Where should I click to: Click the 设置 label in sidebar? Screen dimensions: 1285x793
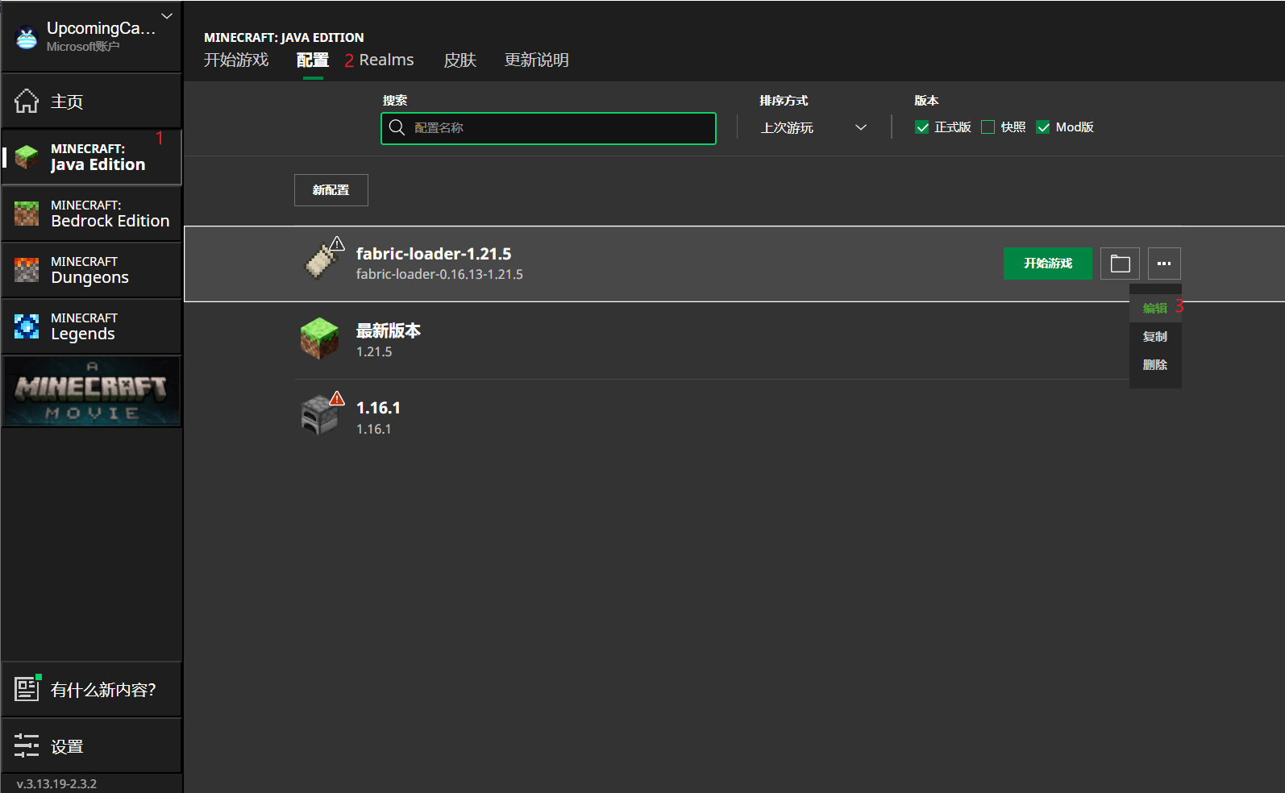pos(67,747)
